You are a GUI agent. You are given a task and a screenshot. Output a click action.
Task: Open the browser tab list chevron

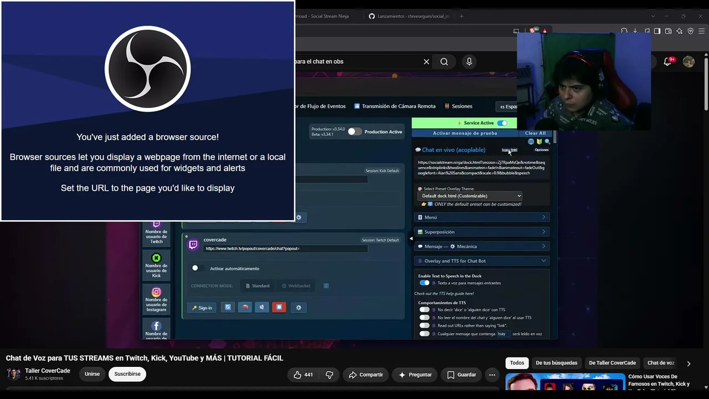coord(653,16)
